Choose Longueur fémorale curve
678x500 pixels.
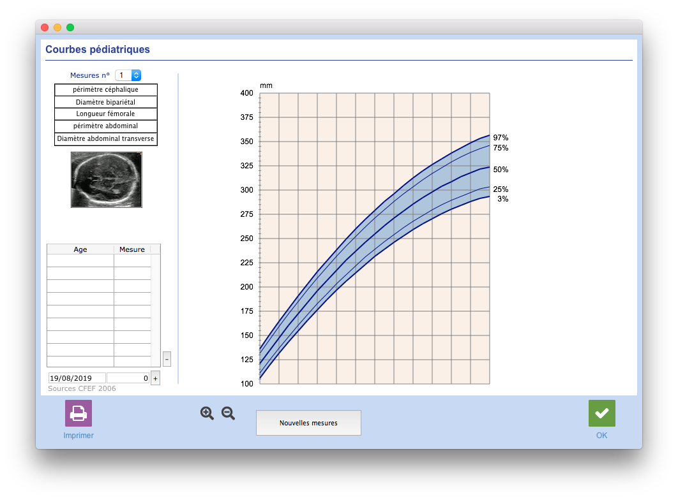tap(105, 114)
